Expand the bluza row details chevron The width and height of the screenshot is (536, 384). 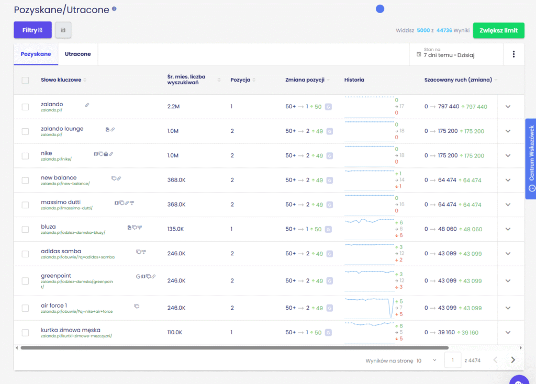pos(508,229)
